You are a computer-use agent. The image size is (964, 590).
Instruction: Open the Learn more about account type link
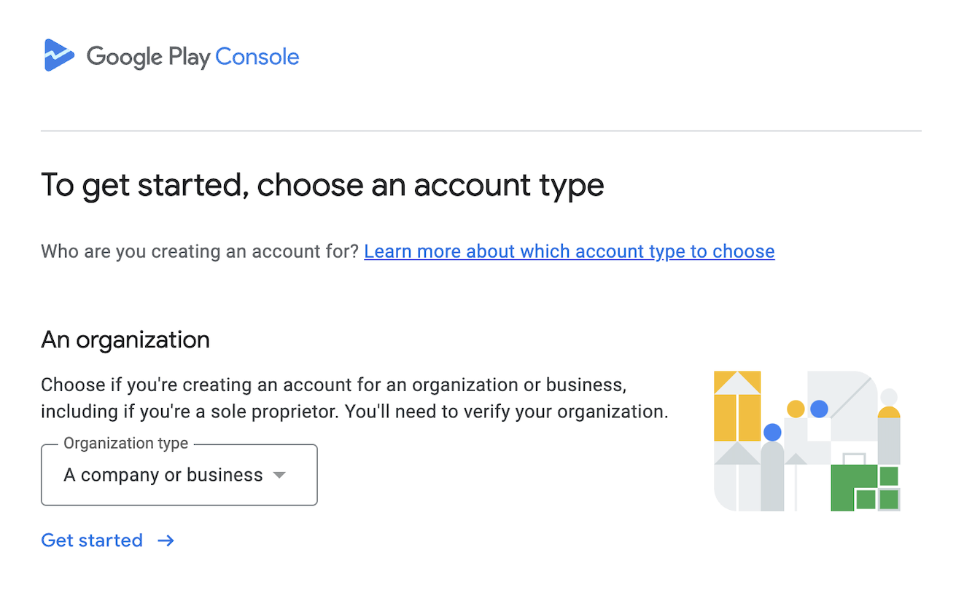[x=569, y=251]
